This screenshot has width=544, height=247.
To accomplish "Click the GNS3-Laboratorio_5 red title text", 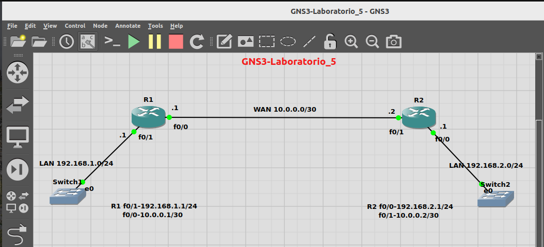I will [x=289, y=62].
